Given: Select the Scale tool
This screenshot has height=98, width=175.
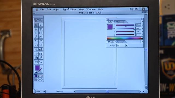Looking at the screenshot, I should tap(41, 41).
